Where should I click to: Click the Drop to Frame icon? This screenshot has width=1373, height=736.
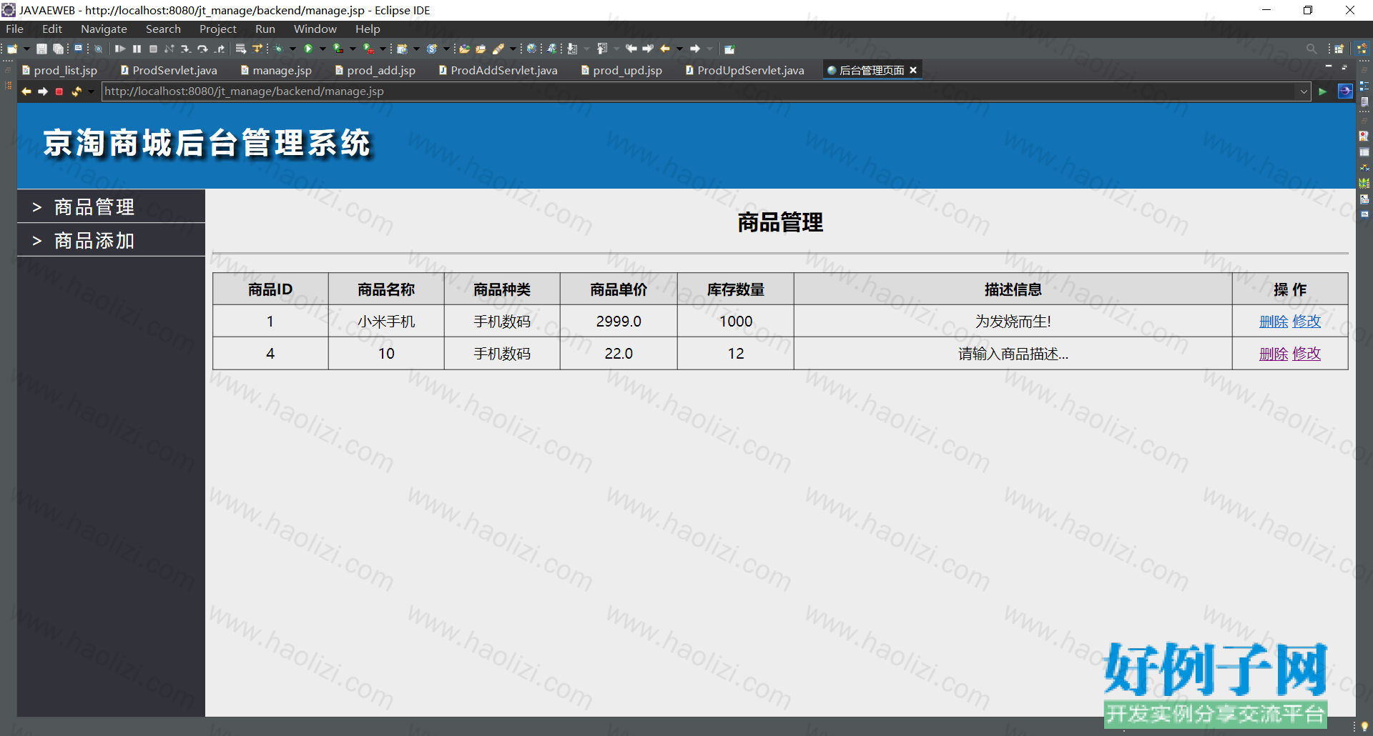241,49
